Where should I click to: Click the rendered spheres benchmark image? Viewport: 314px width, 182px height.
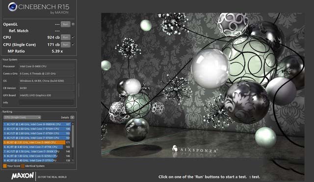pyautogui.click(x=203, y=85)
